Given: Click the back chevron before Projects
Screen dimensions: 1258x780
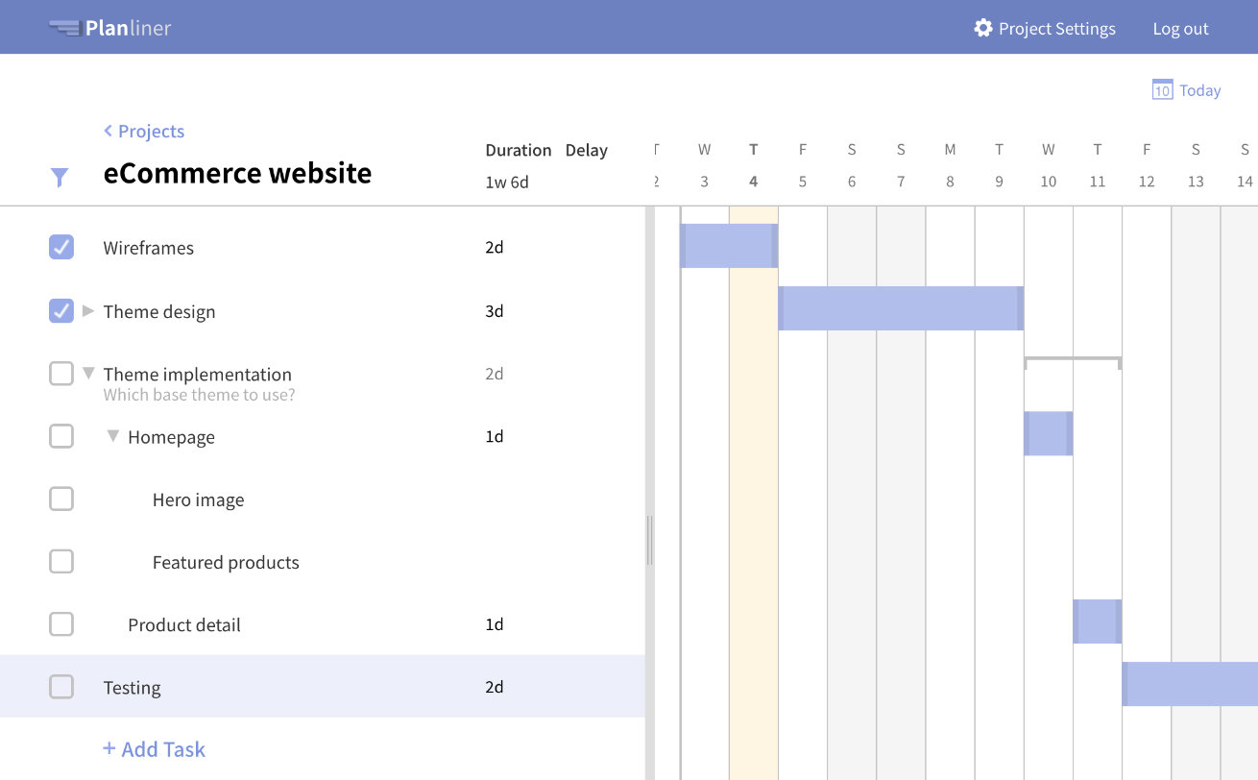Looking at the screenshot, I should [x=109, y=131].
